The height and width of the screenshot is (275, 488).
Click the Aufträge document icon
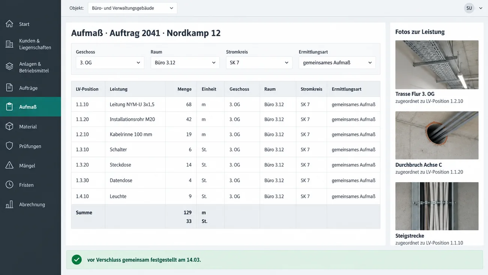9,88
